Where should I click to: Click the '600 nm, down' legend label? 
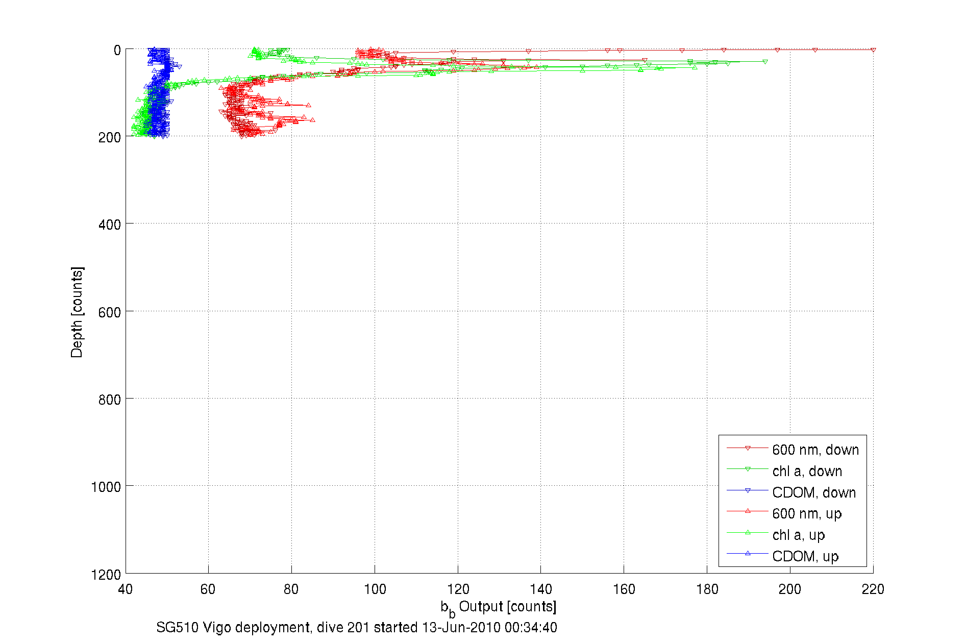(815, 450)
